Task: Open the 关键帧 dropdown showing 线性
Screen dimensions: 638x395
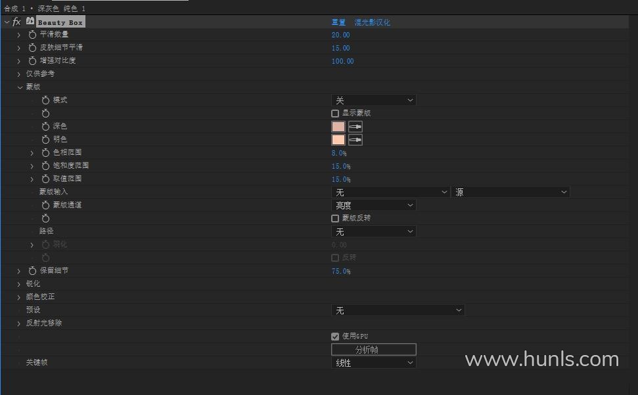Action: pyautogui.click(x=373, y=363)
